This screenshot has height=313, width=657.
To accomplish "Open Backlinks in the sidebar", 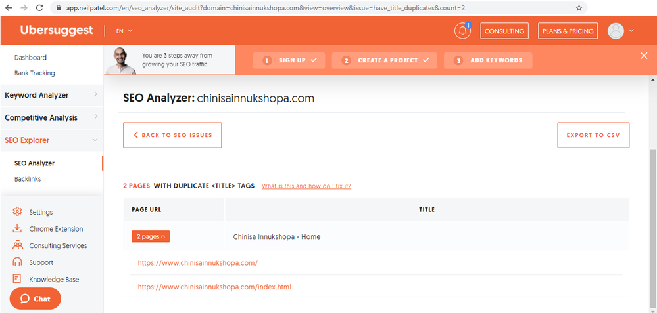I will click(27, 179).
